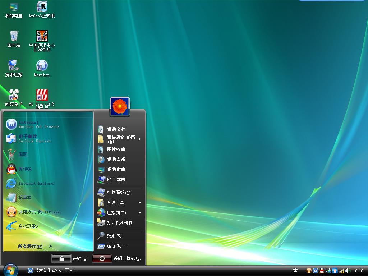Select the 回收站 recycle bin icon
Screen dimensions: 368x276
tap(14, 39)
